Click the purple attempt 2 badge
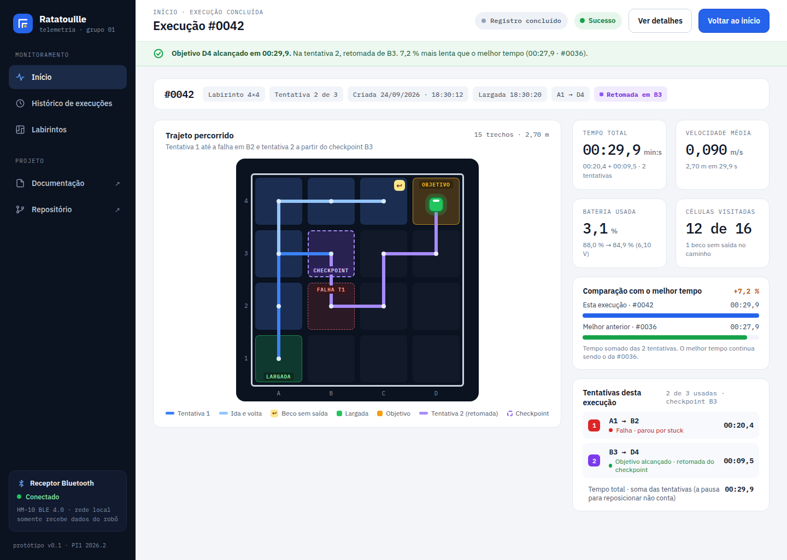Image resolution: width=787 pixels, height=560 pixels. coord(594,461)
